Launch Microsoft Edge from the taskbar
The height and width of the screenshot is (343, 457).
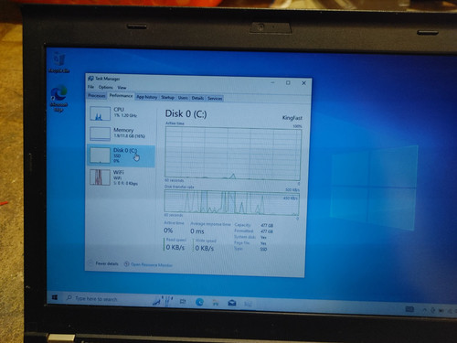[x=199, y=302]
